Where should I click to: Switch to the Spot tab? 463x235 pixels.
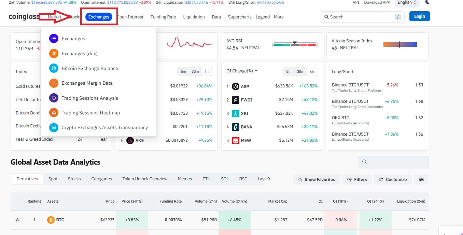[x=53, y=179]
